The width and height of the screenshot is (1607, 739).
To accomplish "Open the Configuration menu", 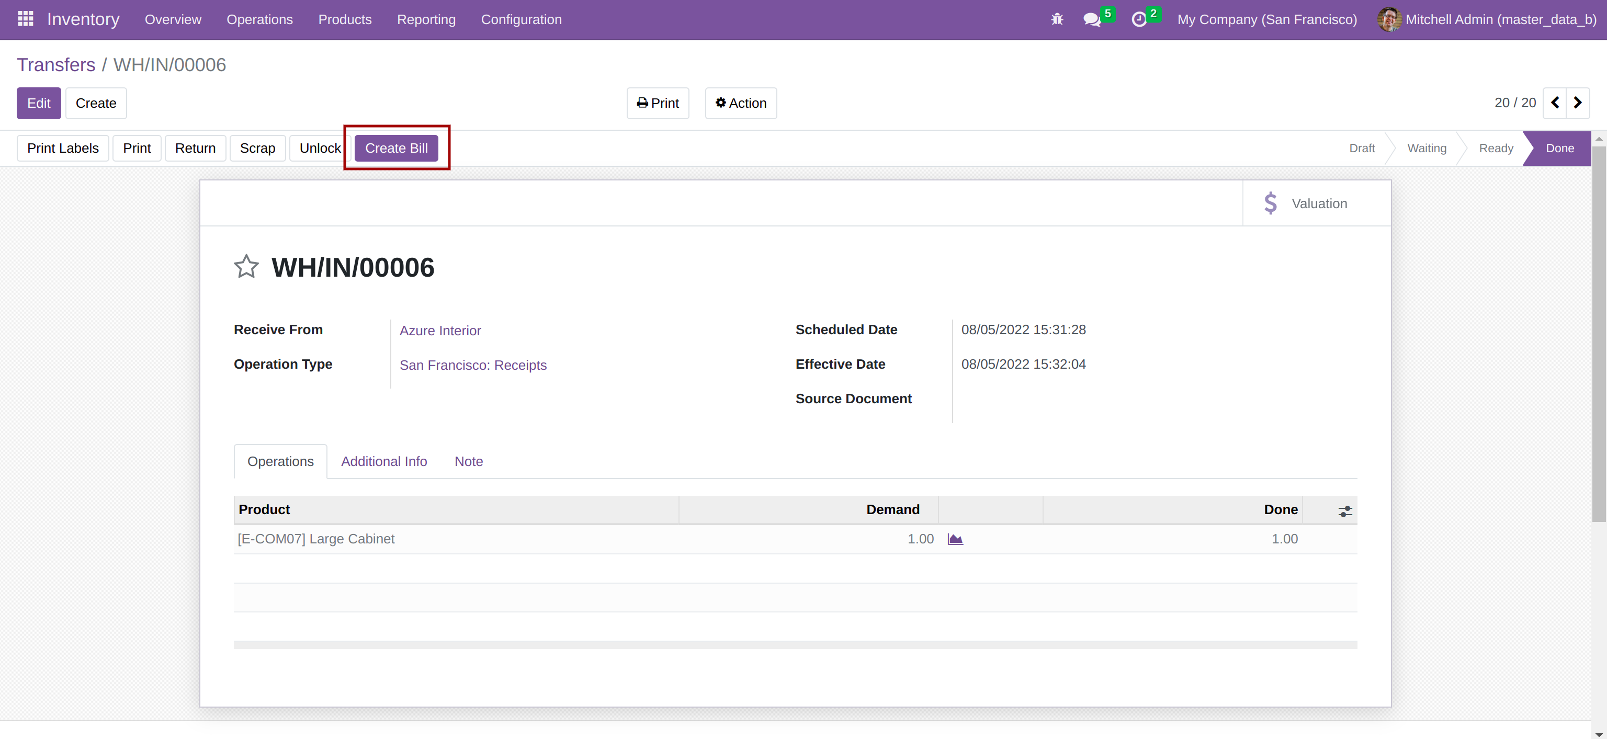I will click(521, 19).
